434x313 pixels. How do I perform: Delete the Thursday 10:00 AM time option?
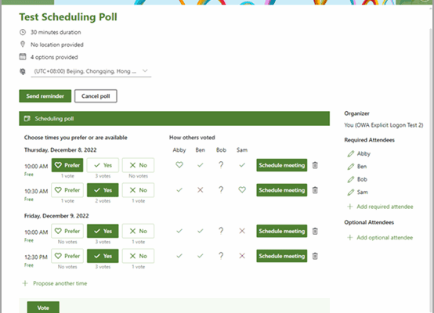click(315, 165)
